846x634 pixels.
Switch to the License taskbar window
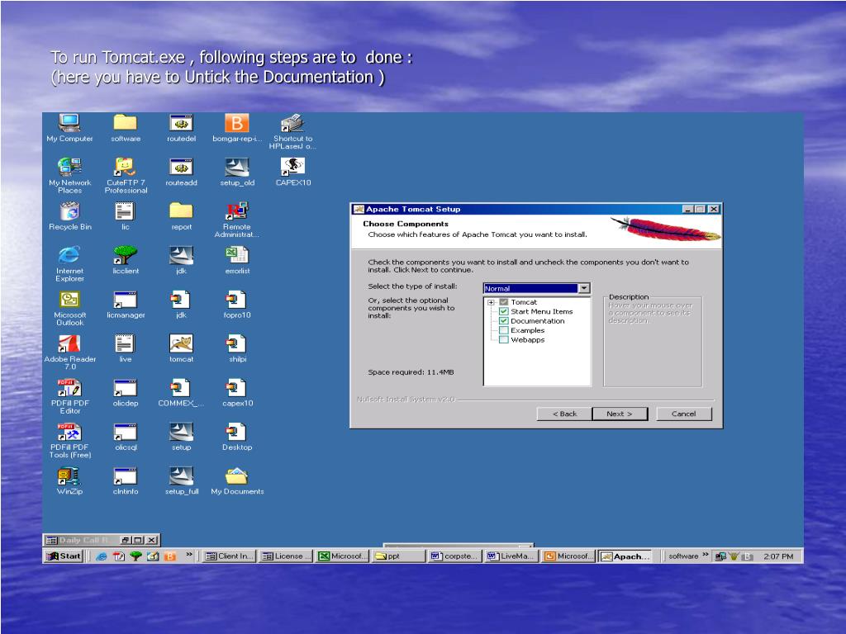[x=287, y=556]
